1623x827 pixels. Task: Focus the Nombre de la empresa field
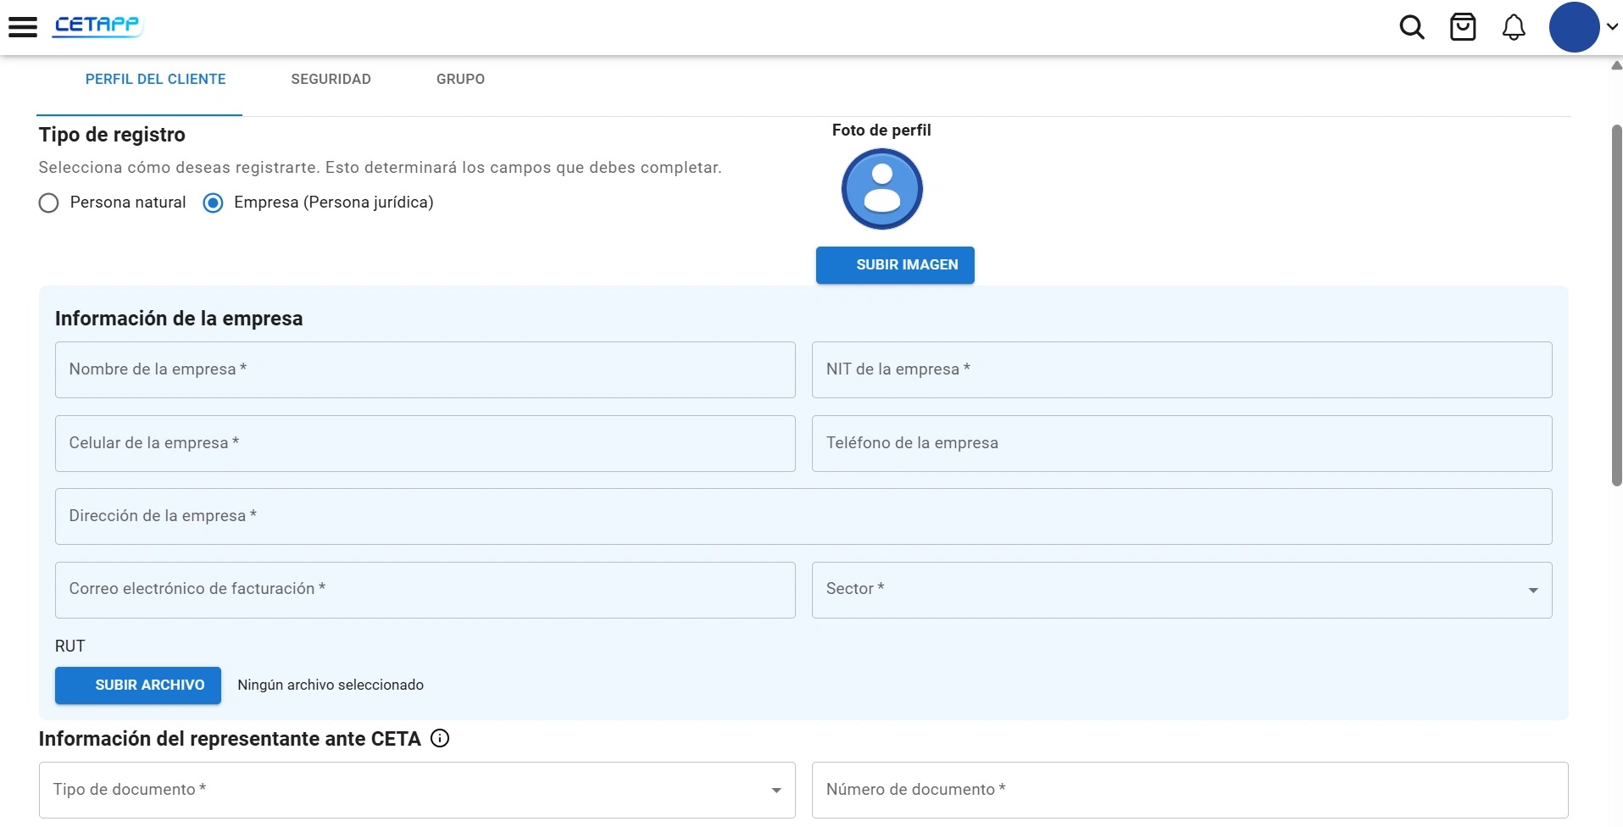click(x=425, y=369)
